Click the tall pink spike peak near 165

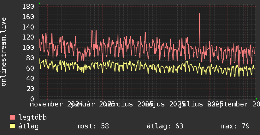[199, 14]
